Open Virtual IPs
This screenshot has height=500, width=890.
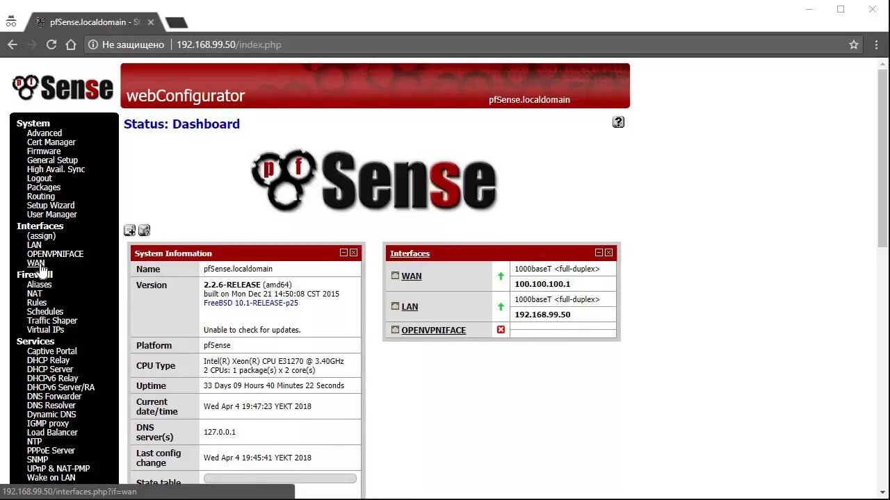(x=45, y=330)
